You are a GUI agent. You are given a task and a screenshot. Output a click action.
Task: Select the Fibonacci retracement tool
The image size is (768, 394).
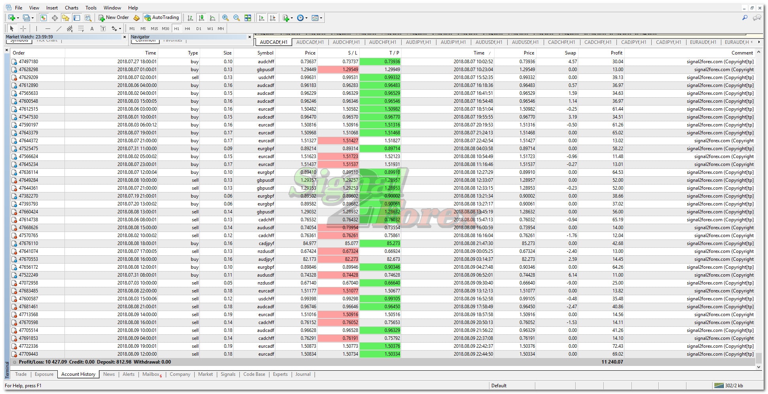[81, 28]
